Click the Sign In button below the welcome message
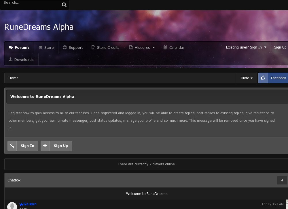 pos(27,146)
